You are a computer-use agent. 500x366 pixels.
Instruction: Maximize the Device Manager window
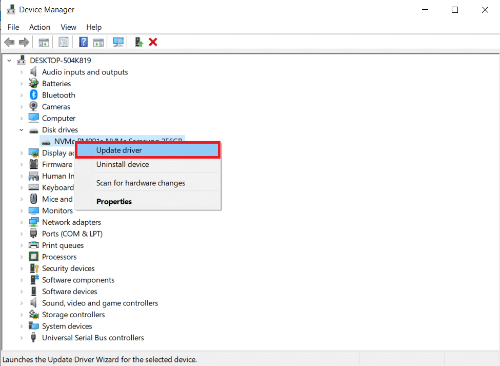click(x=455, y=10)
